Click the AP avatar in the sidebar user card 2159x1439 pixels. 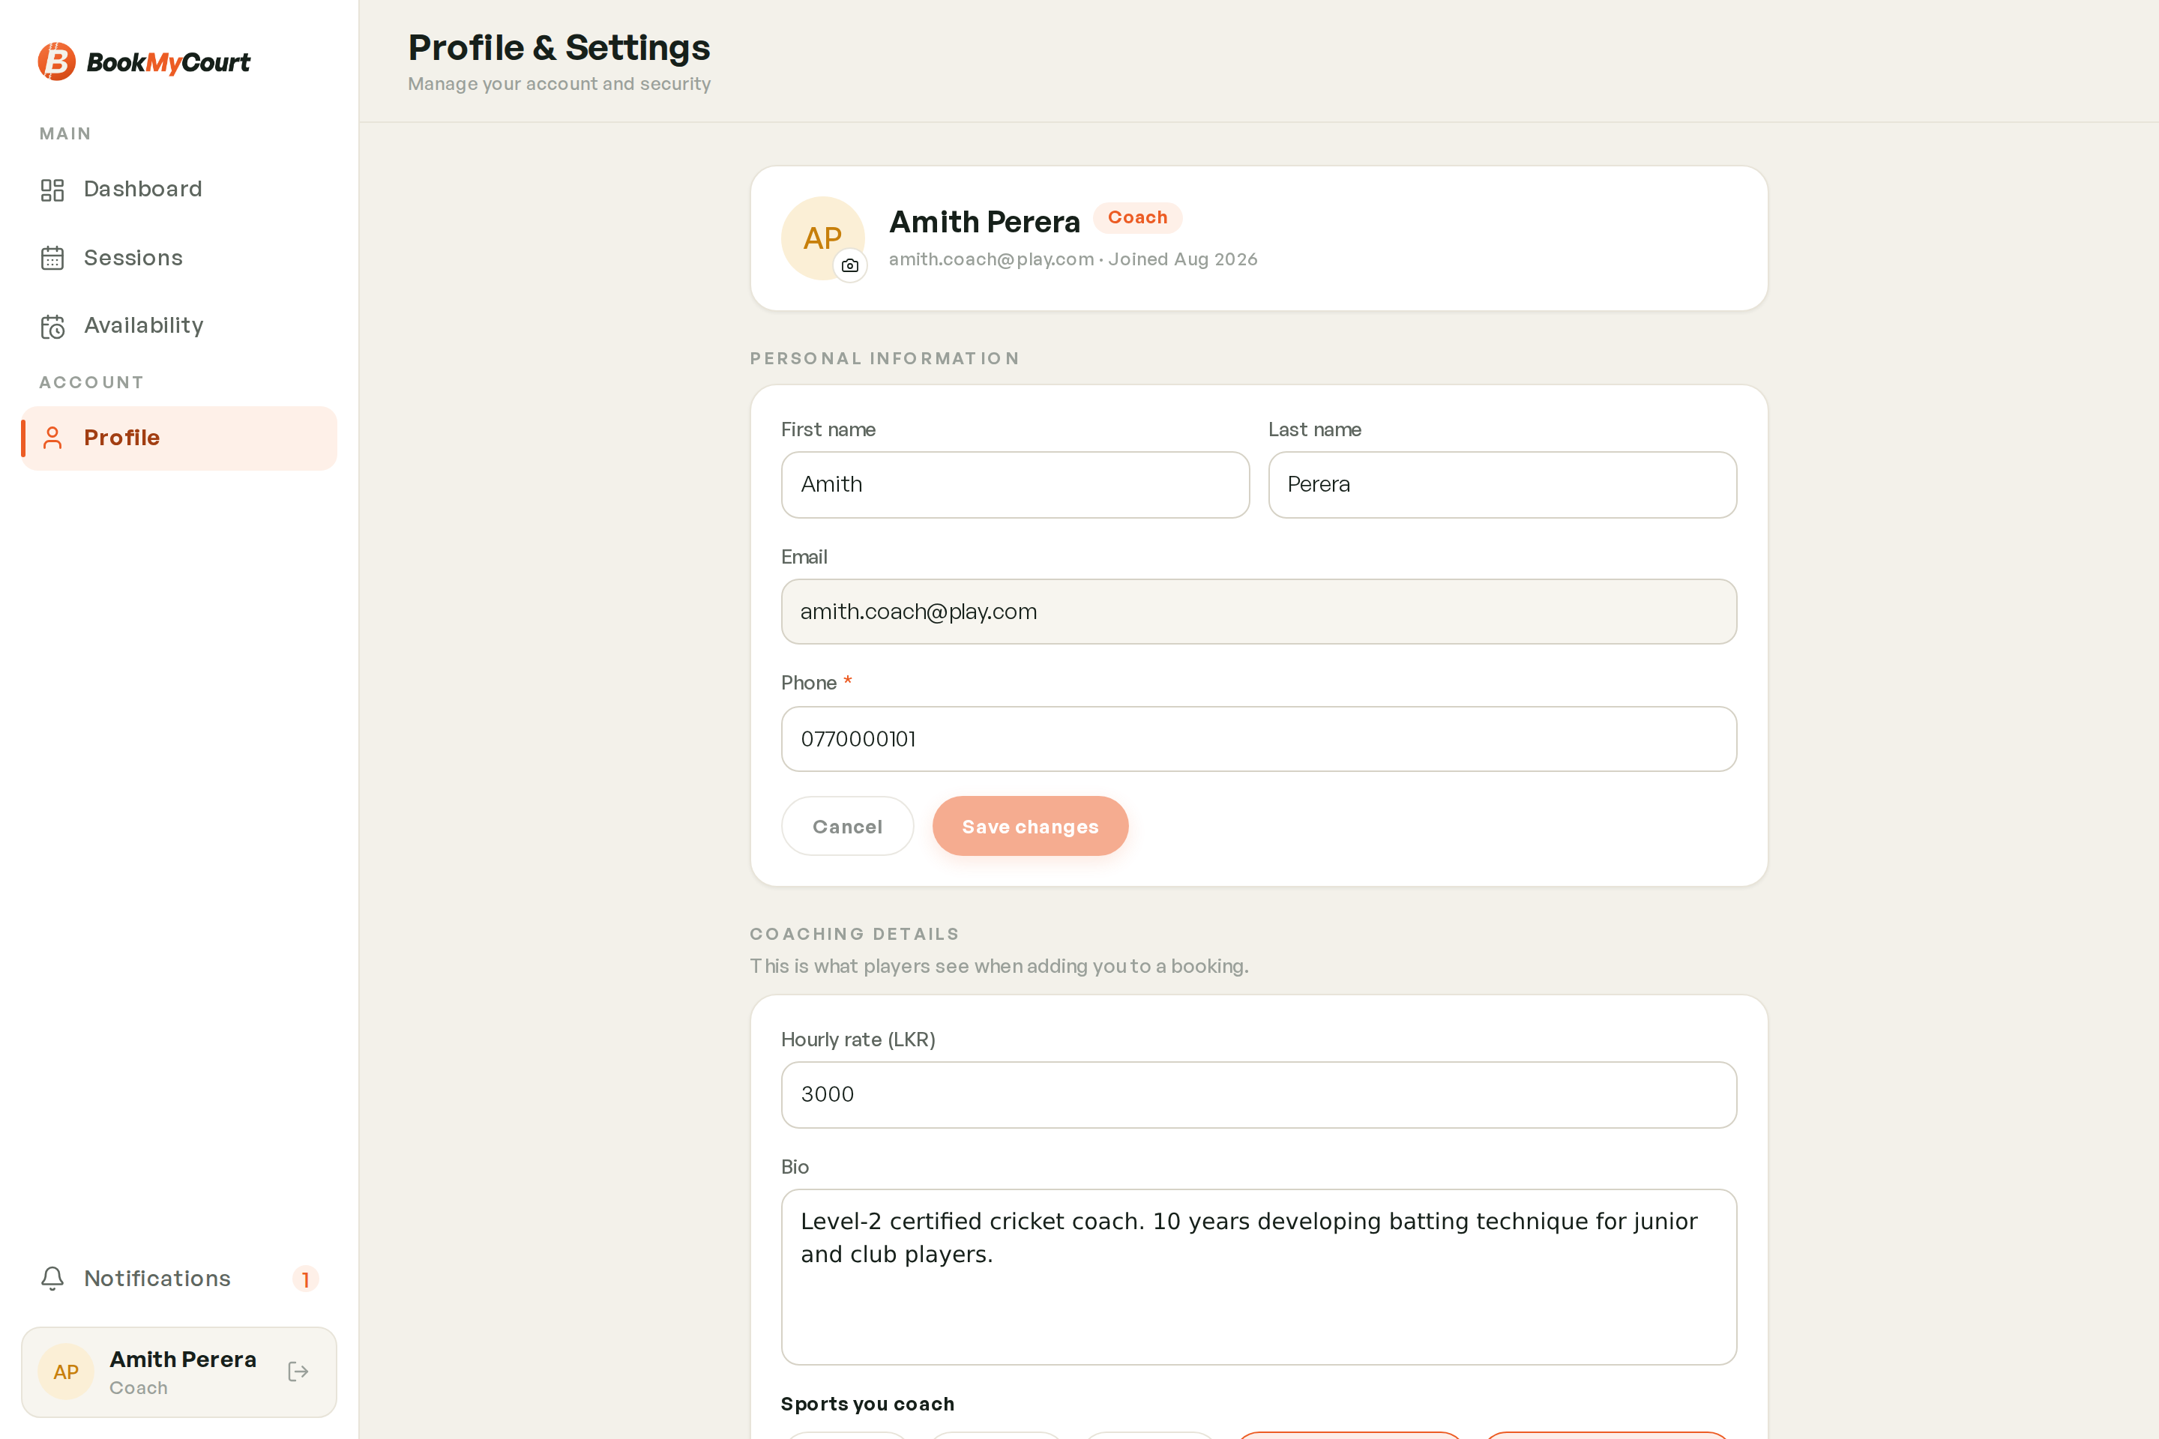coord(66,1372)
